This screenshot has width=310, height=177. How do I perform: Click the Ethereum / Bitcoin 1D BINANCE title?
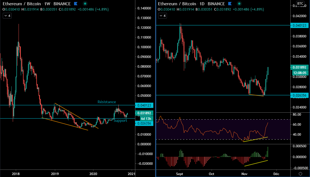coord(191,4)
